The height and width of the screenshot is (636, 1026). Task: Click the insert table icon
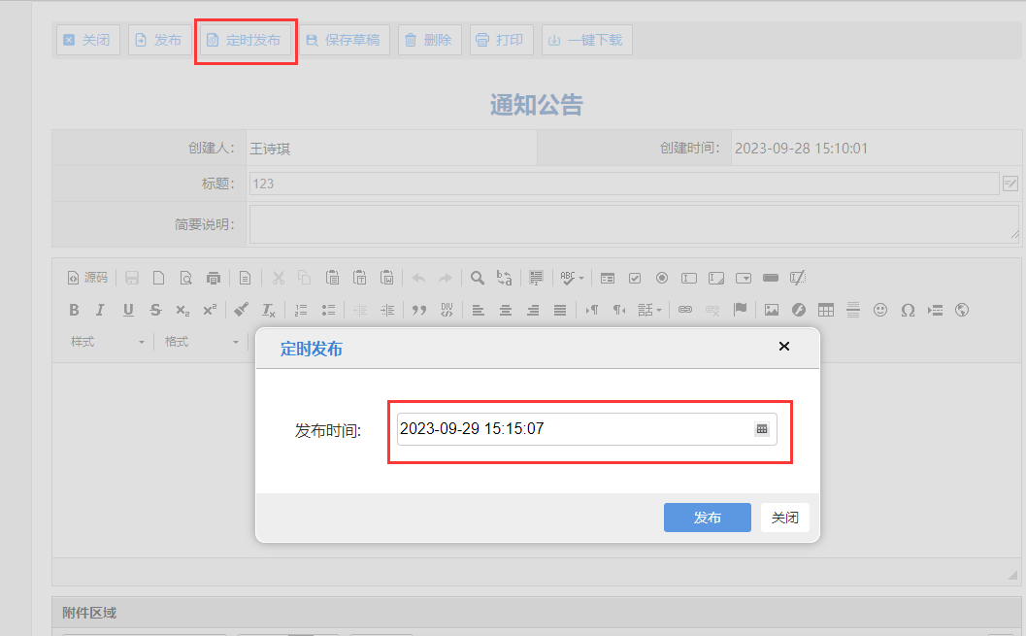click(826, 310)
